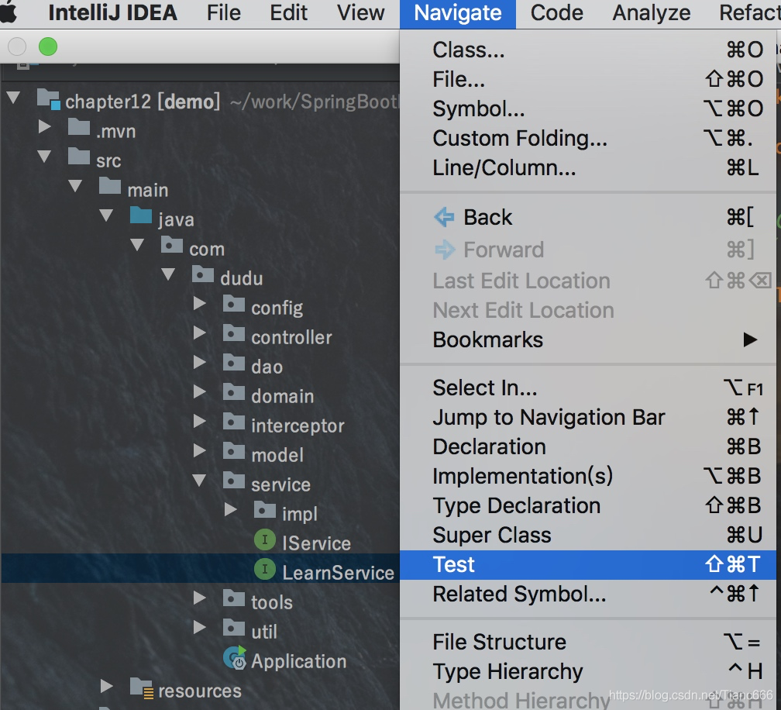Choose File Structure menu item
The height and width of the screenshot is (710, 781).
pos(499,642)
